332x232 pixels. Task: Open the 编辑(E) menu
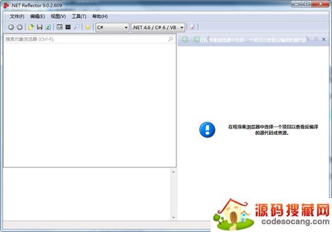click(x=37, y=16)
